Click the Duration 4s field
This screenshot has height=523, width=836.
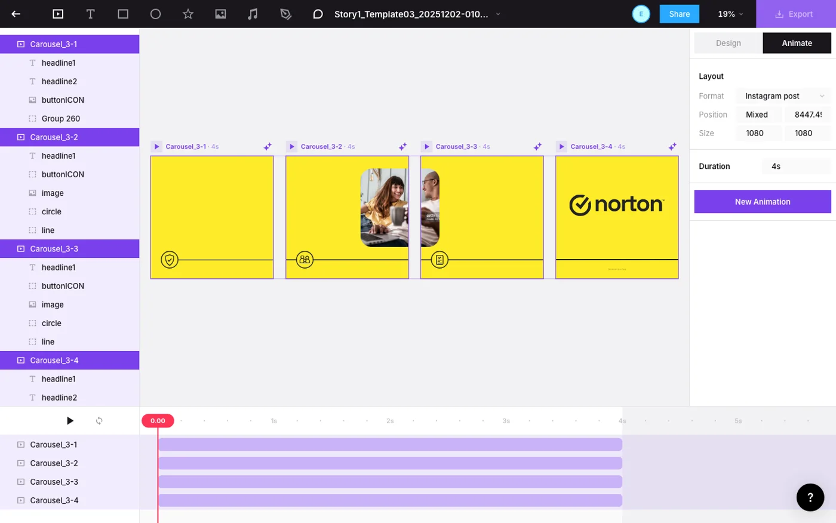(x=796, y=167)
